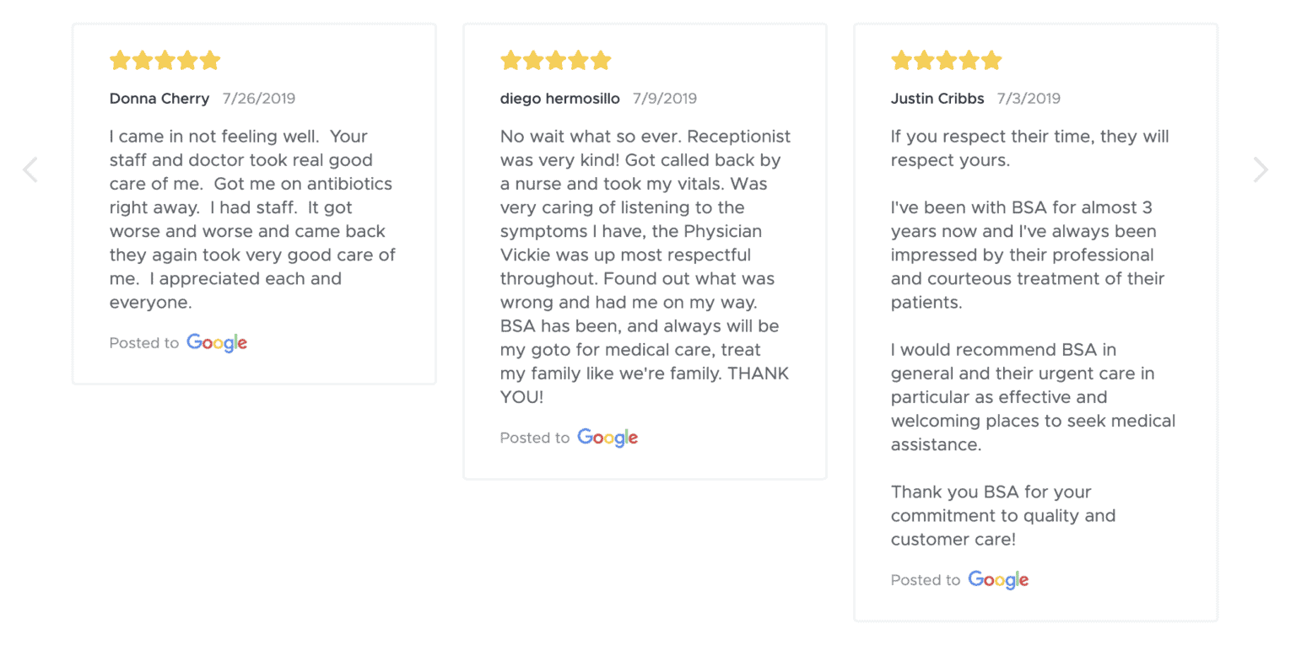This screenshot has height=645, width=1296.
Task: Select the third star in diego hermosillo's rating
Action: click(x=556, y=60)
